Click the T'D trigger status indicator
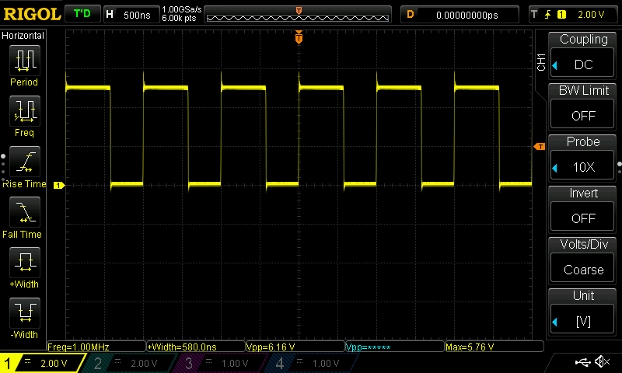Screen dimensions: 622x373 [x=82, y=14]
